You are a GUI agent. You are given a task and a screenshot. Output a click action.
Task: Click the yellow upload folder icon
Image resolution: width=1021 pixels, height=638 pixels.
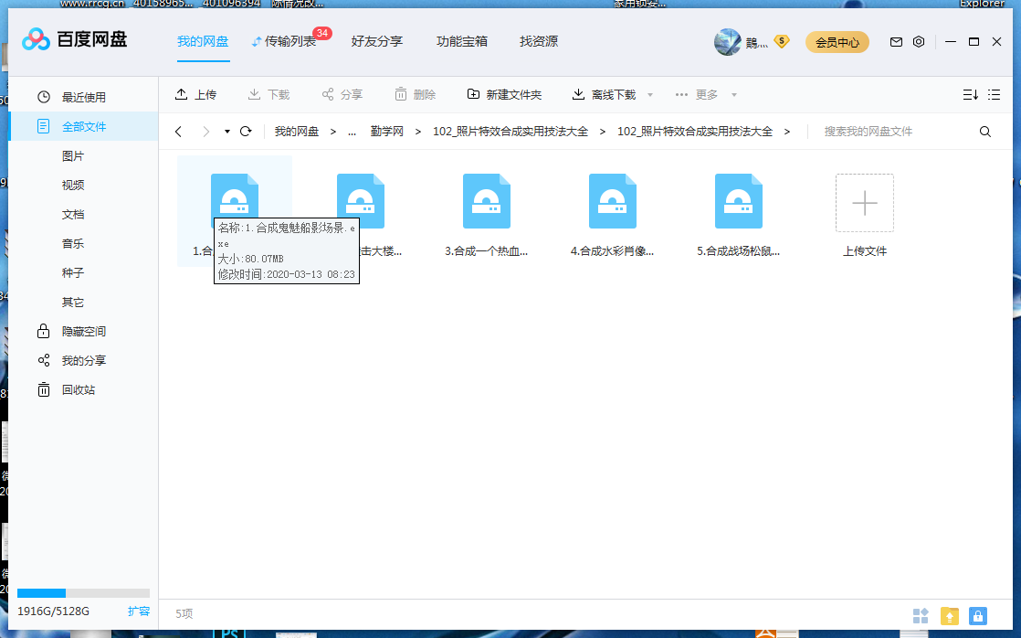click(950, 616)
